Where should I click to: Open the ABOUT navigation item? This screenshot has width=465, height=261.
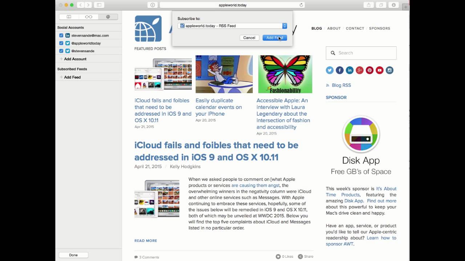334,28
